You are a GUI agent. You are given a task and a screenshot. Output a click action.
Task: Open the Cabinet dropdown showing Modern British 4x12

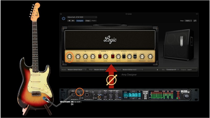(132, 70)
